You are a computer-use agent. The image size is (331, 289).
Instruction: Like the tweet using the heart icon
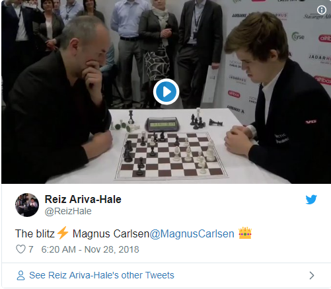[20, 249]
